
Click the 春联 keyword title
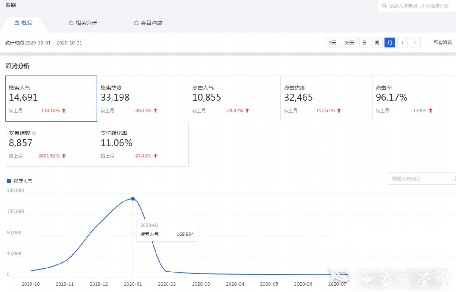pyautogui.click(x=11, y=5)
